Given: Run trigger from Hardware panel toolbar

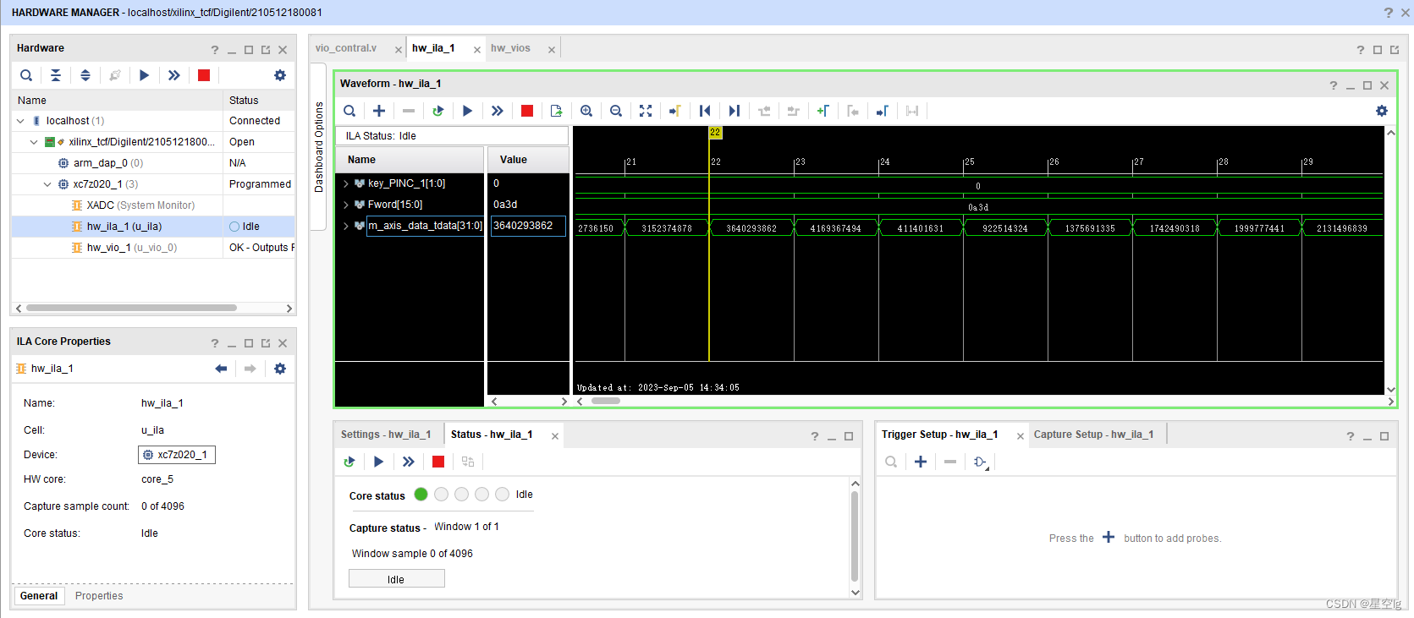Looking at the screenshot, I should [144, 75].
